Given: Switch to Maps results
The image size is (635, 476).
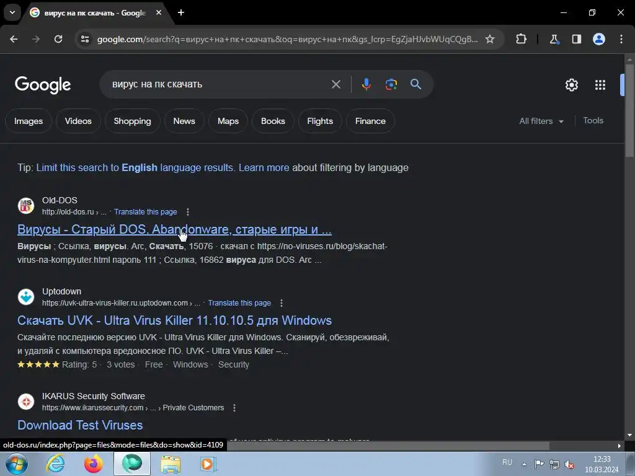Looking at the screenshot, I should coord(228,121).
